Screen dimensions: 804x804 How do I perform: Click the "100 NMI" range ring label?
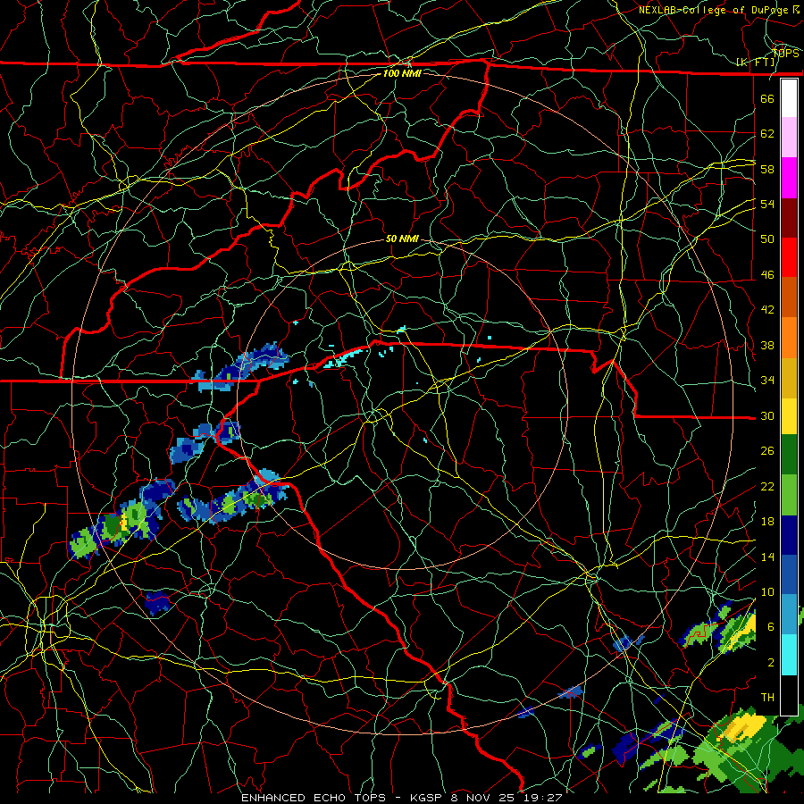pos(402,73)
